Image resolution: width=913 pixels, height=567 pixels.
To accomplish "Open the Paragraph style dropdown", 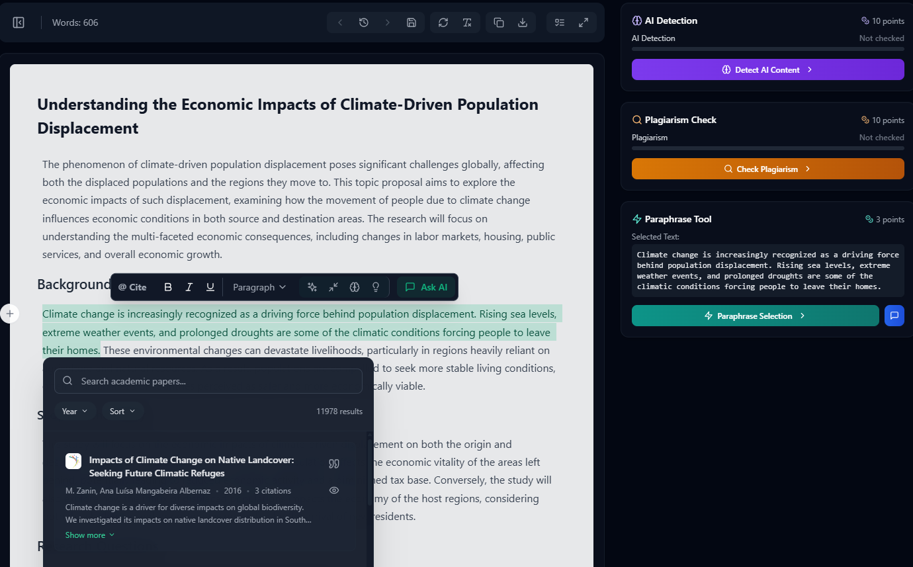I will pyautogui.click(x=259, y=286).
